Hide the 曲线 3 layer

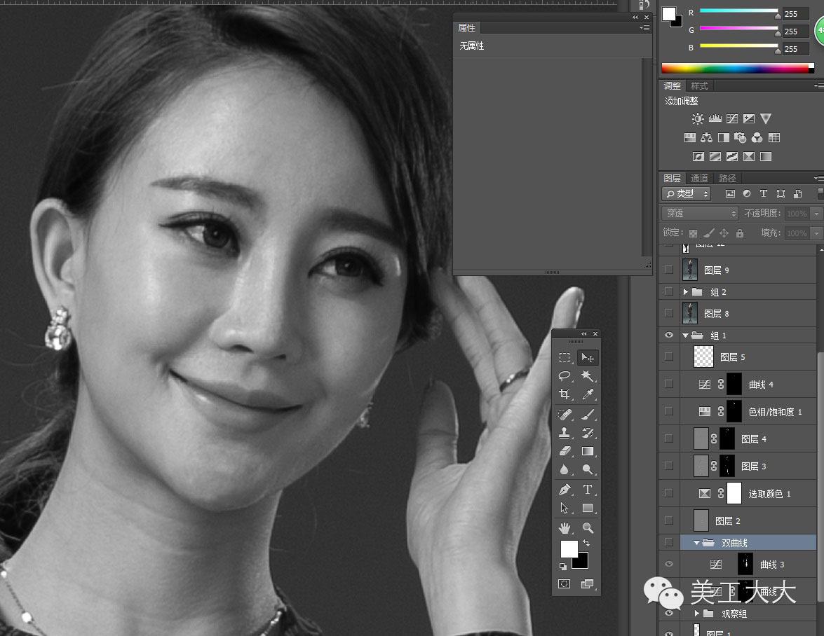668,564
